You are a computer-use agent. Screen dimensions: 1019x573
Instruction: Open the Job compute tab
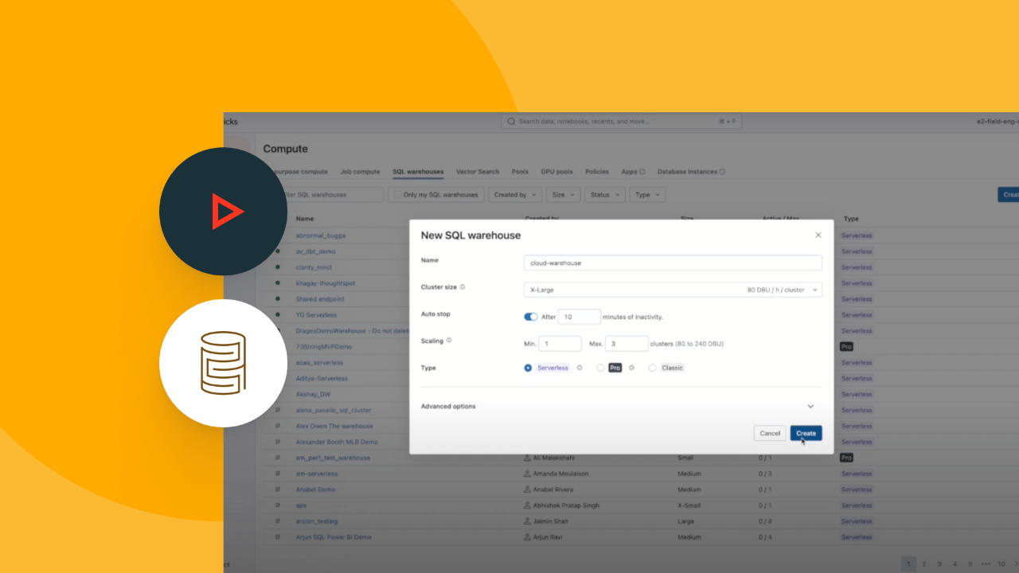[x=360, y=172]
